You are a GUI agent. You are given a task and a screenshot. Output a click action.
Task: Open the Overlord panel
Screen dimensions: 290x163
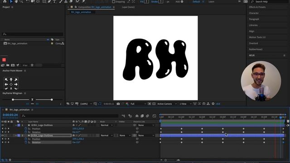pos(253,43)
